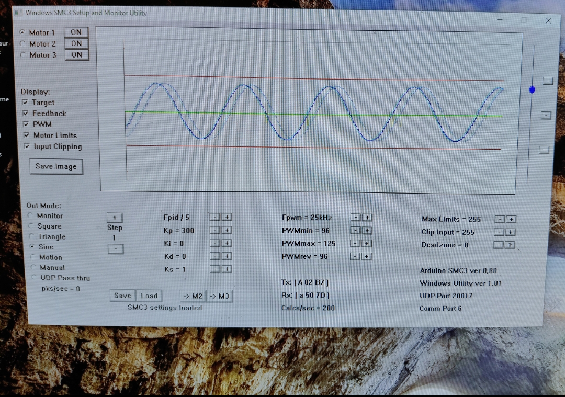Decrease Clip Input value
The width and height of the screenshot is (565, 397).
499,232
